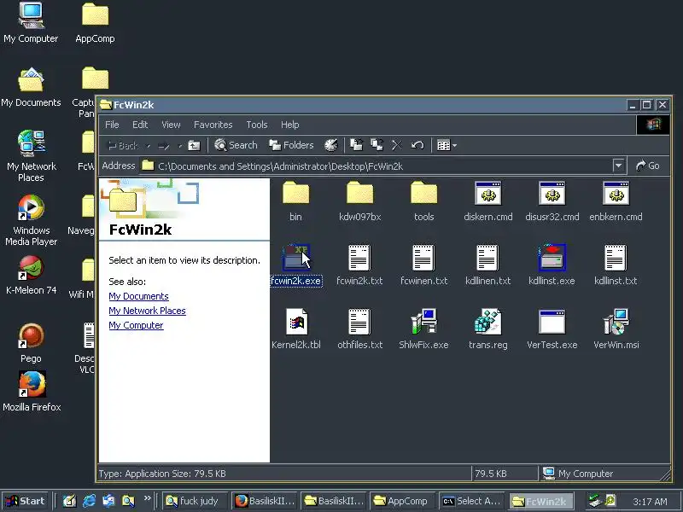Open the Forward button history arrow
This screenshot has height=512, width=683.
pyautogui.click(x=179, y=146)
